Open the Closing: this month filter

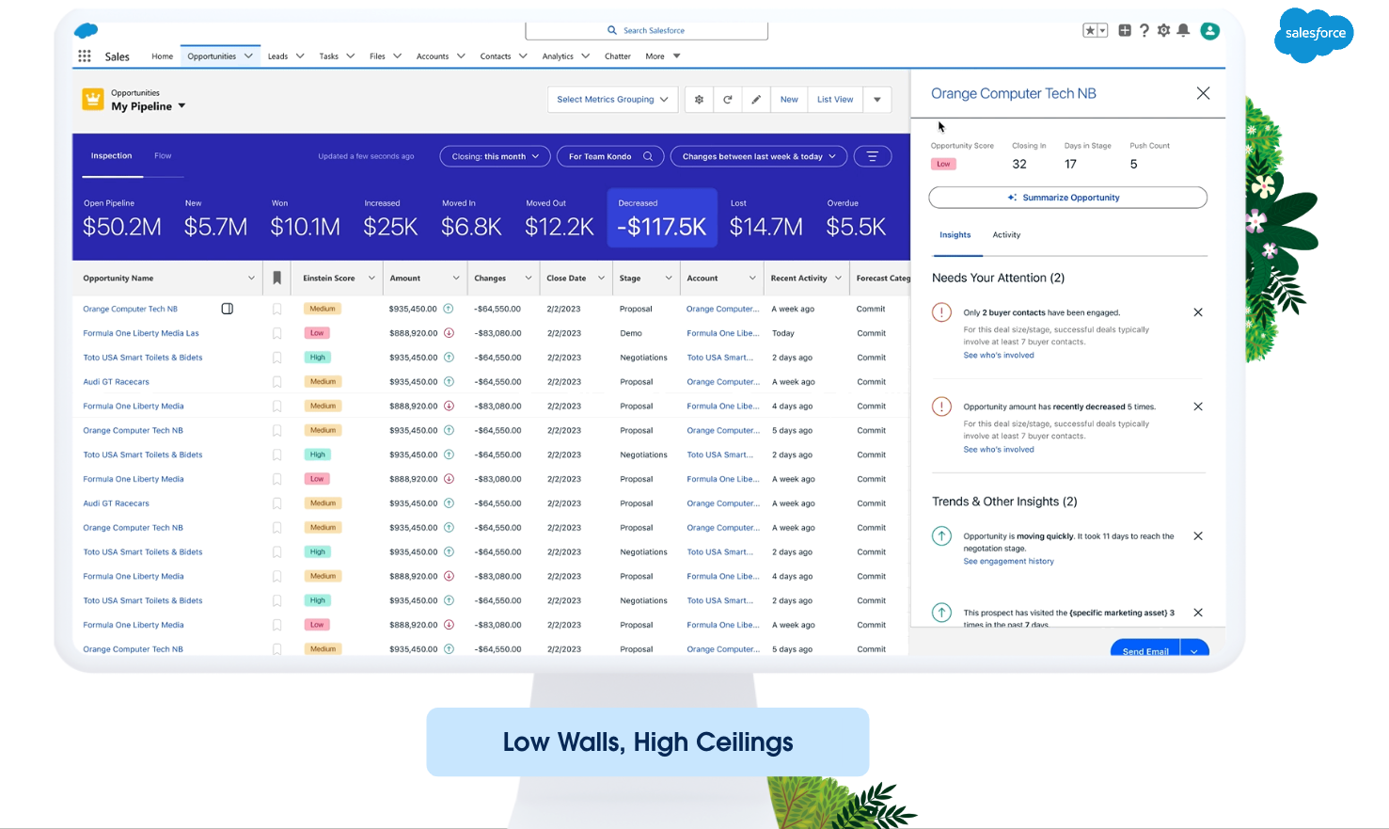pyautogui.click(x=495, y=156)
